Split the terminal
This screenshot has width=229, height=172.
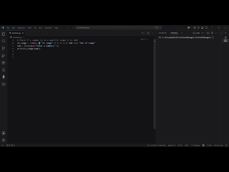pos(208,33)
